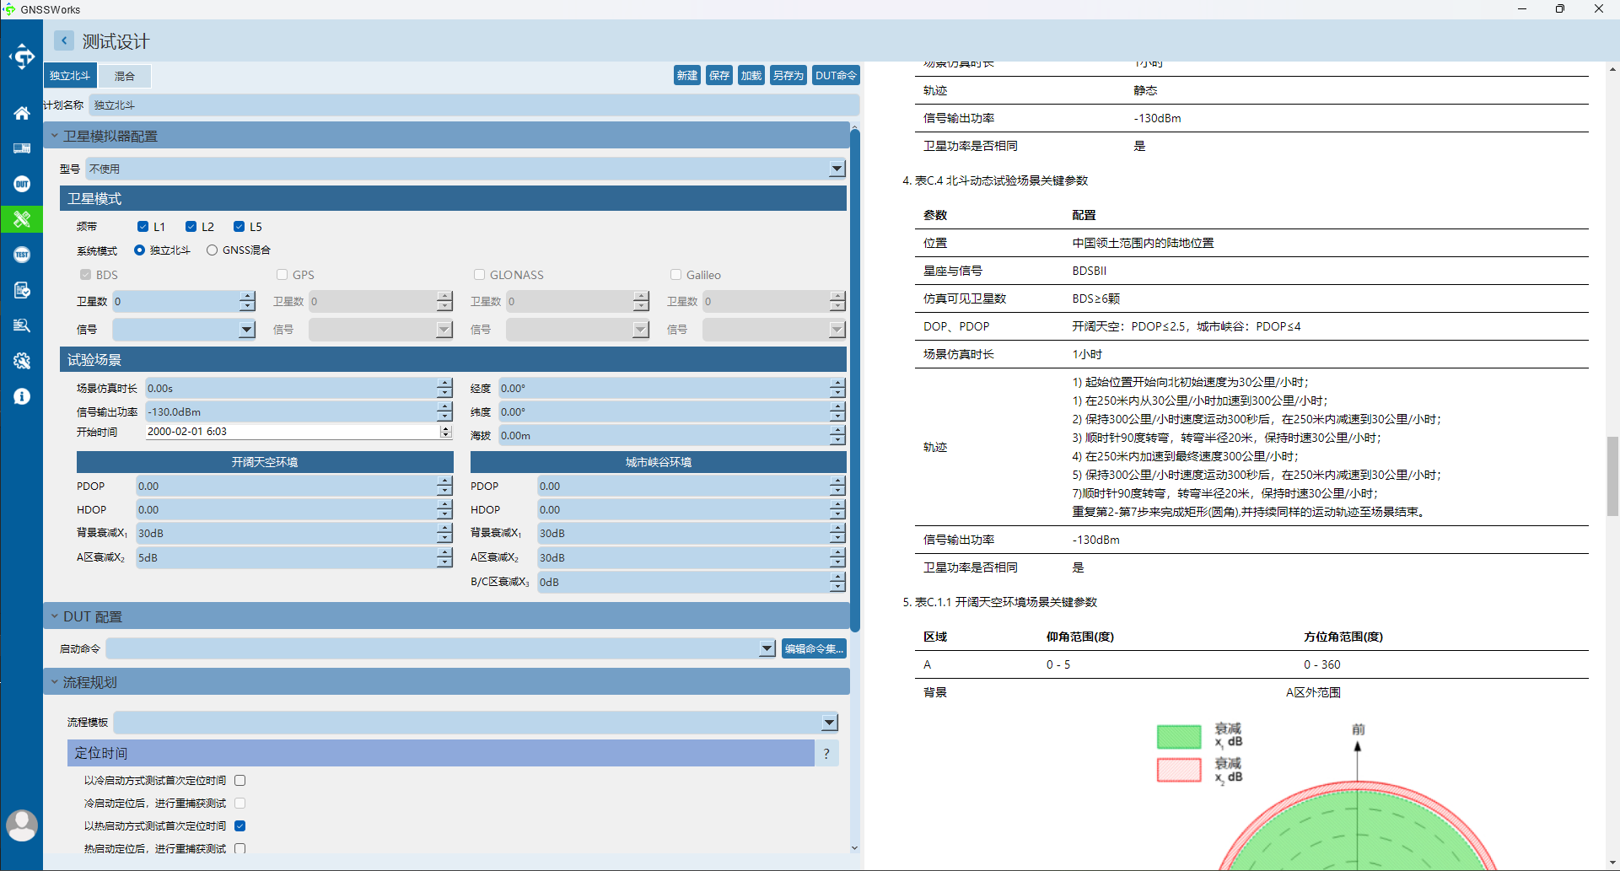Enable 以冷启动方式测试首次定位时间 checkbox
Viewport: 1620px width, 871px height.
240,781
